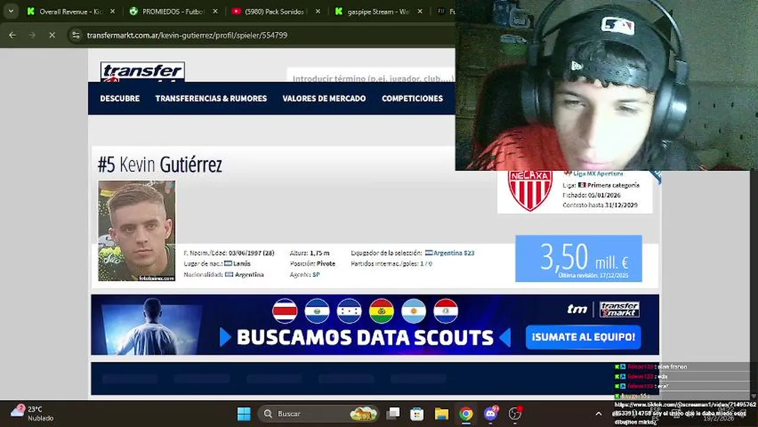Click the El Salvador flag in banner
This screenshot has width=758, height=427.
pyautogui.click(x=317, y=311)
